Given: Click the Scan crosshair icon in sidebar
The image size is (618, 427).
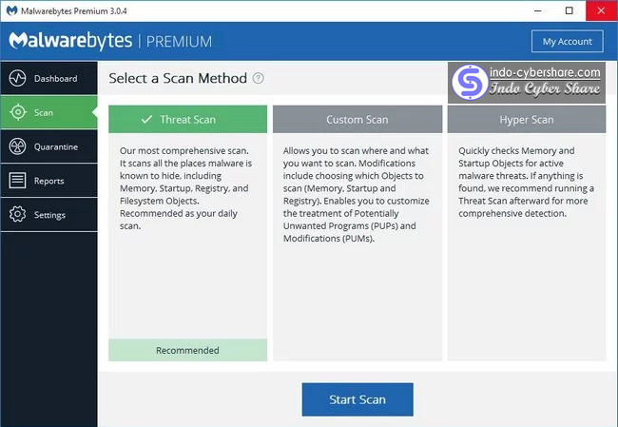Looking at the screenshot, I should [18, 112].
